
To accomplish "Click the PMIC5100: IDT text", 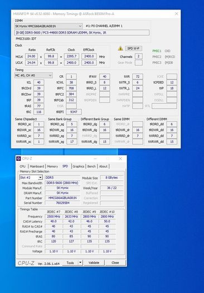I will point(26,39).
